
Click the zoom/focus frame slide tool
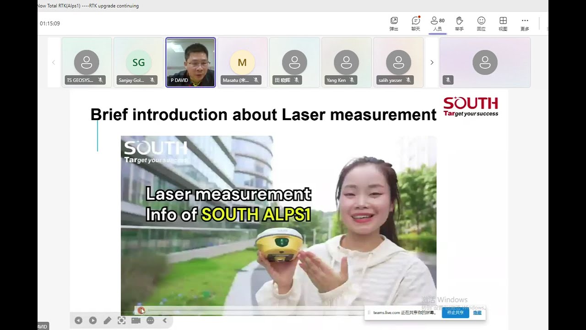(121, 320)
